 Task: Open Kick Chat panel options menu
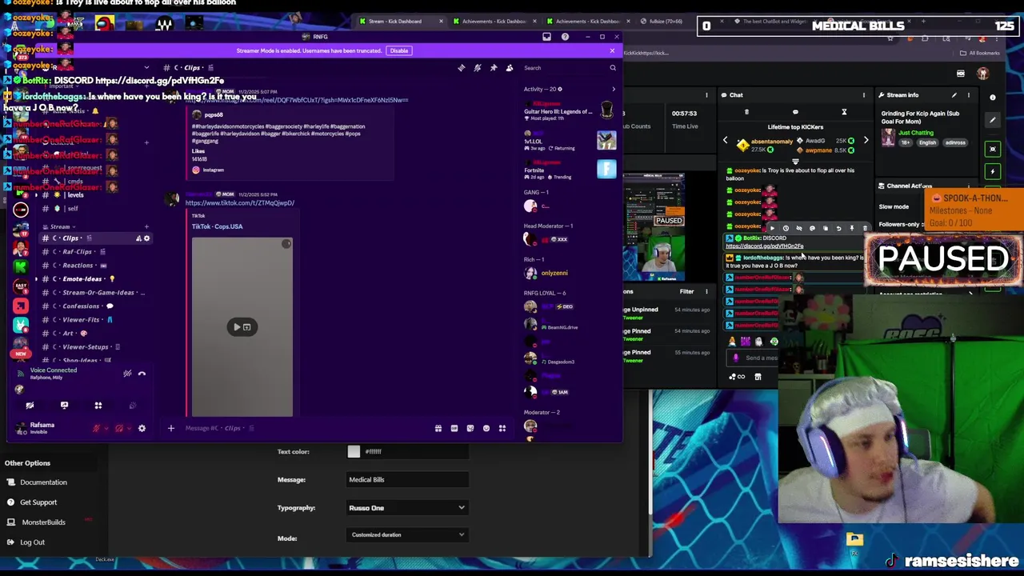pos(863,95)
